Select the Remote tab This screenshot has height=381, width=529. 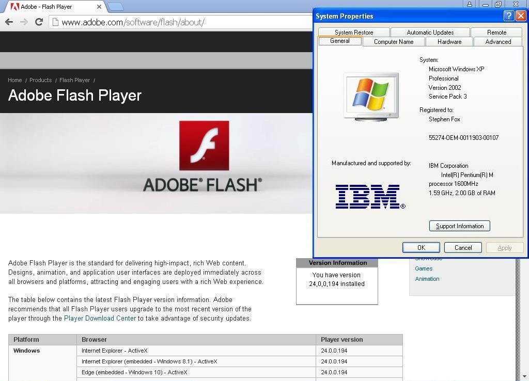click(x=496, y=33)
